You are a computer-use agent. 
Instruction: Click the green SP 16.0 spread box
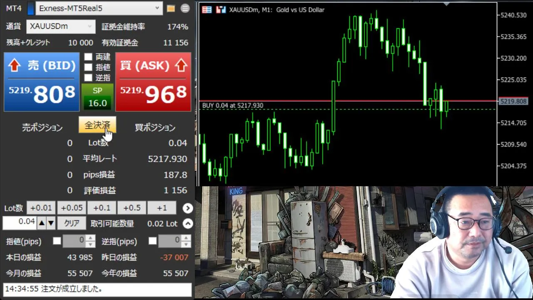(x=97, y=97)
